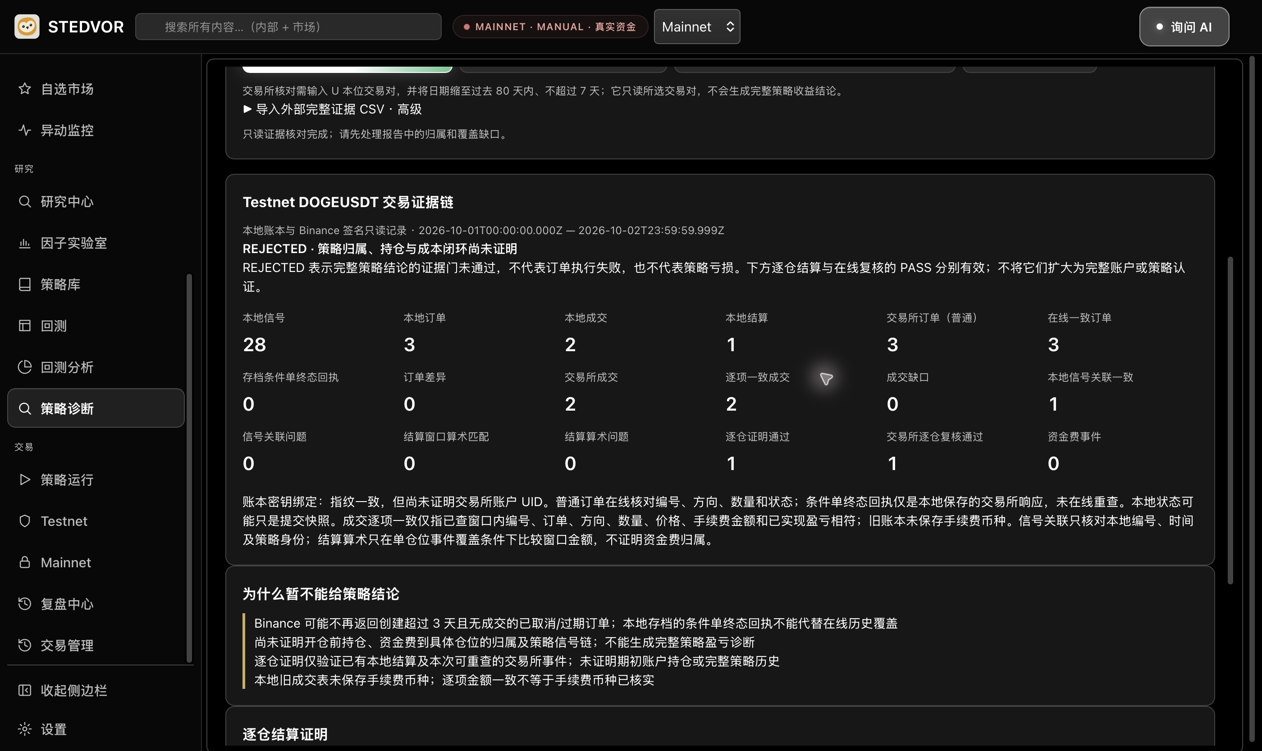The height and width of the screenshot is (751, 1262).
Task: Click the 资金费事件 label
Action: click(x=1074, y=437)
